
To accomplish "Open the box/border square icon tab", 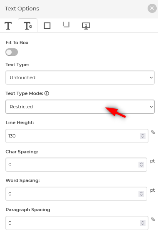I will point(47,26).
